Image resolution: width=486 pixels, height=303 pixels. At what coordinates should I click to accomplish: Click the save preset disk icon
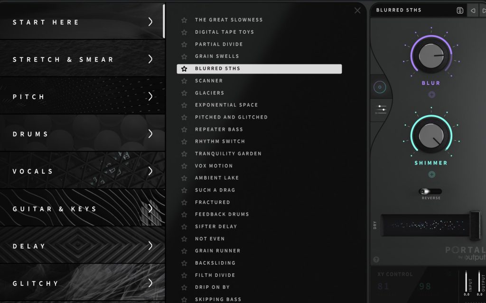tap(459, 10)
